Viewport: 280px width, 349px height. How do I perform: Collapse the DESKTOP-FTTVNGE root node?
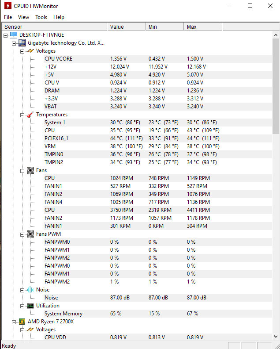coord(6,35)
